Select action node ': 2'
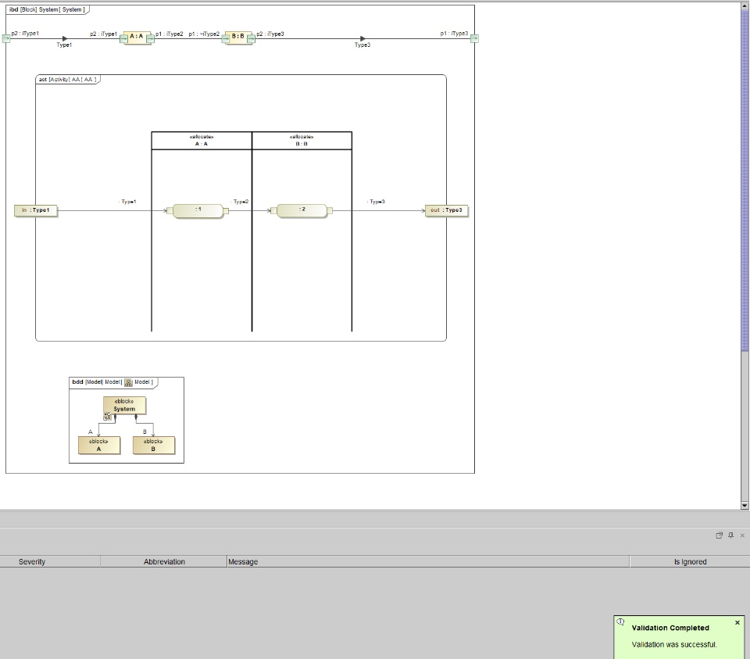Screen dimensions: 750x659 click(x=302, y=210)
